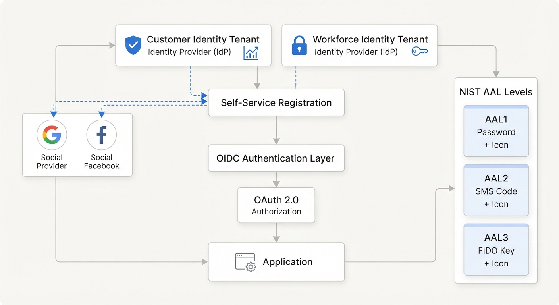Screen dimensions: 559x305
Task: Click the 'FIDO Key' text in the AAL3 card
Action: click(496, 251)
